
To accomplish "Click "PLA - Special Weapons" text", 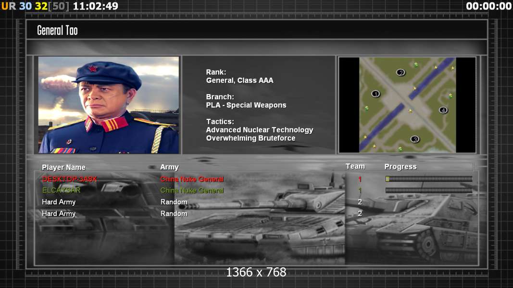I will (x=246, y=105).
